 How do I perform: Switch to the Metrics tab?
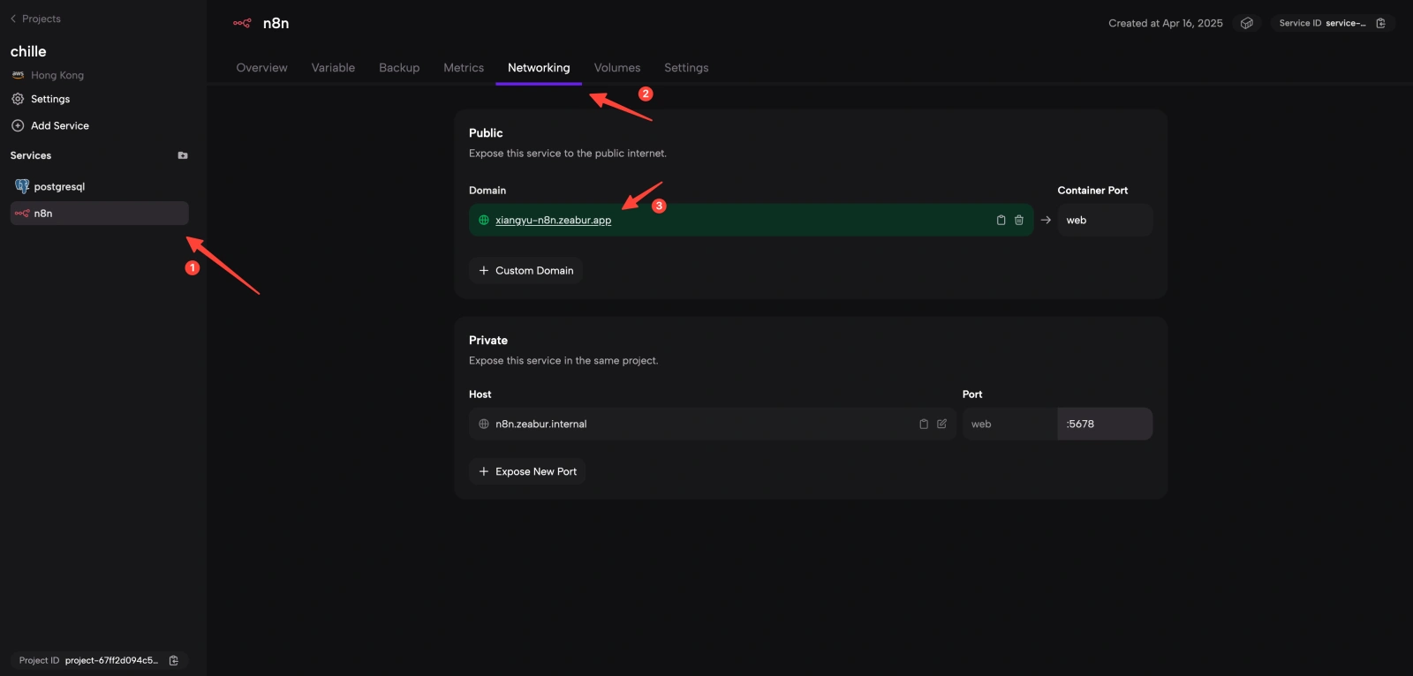tap(464, 68)
